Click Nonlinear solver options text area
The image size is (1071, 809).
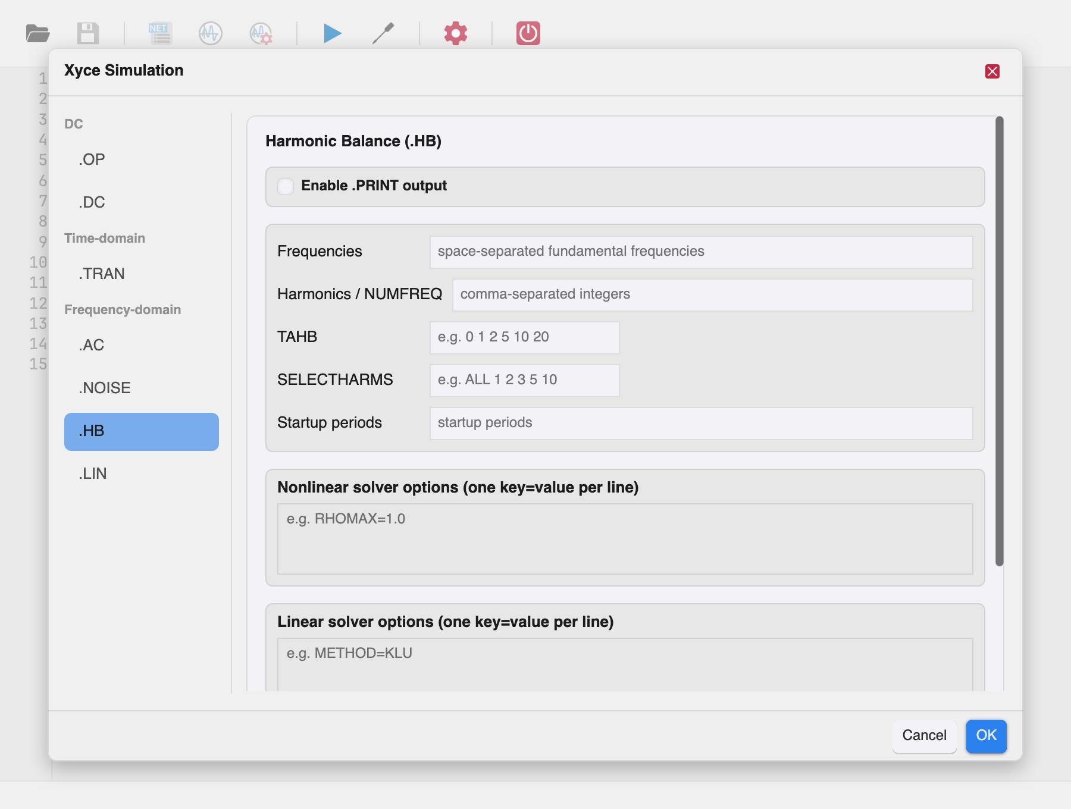click(x=625, y=539)
